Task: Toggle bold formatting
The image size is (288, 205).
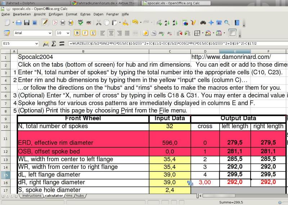Action: point(77,33)
